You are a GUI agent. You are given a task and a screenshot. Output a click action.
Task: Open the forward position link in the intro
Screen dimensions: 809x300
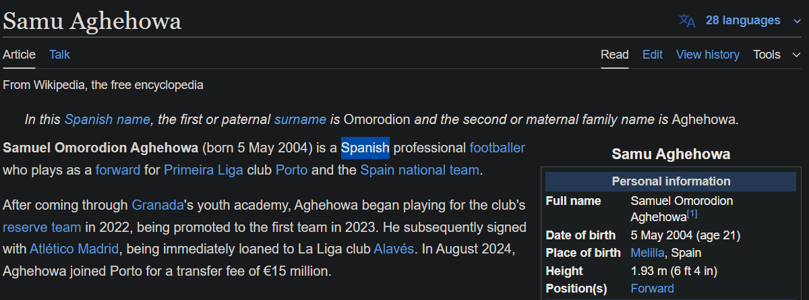(118, 170)
